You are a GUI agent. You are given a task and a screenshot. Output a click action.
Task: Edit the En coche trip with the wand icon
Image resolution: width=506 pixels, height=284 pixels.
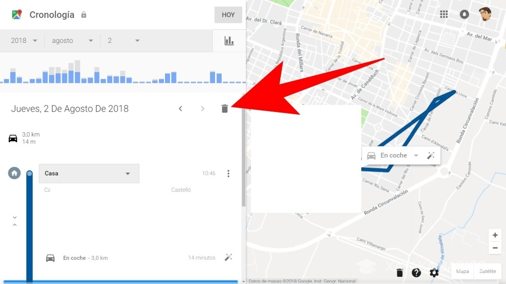click(x=228, y=257)
